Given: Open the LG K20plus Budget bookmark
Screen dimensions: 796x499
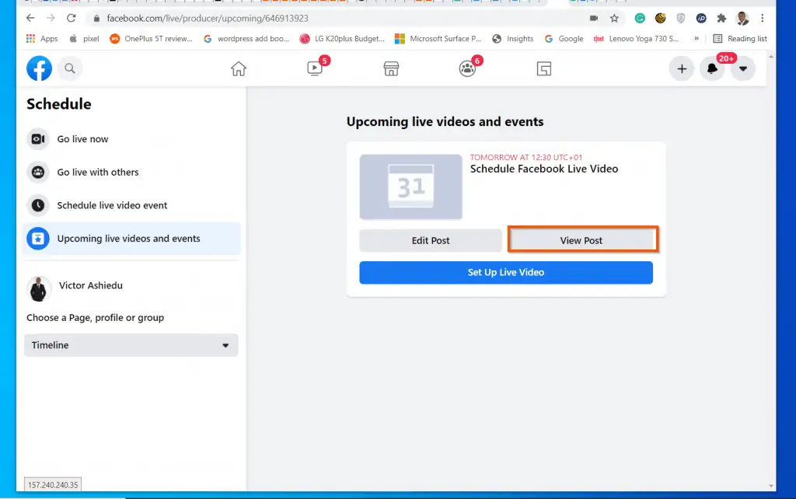Looking at the screenshot, I should [342, 39].
